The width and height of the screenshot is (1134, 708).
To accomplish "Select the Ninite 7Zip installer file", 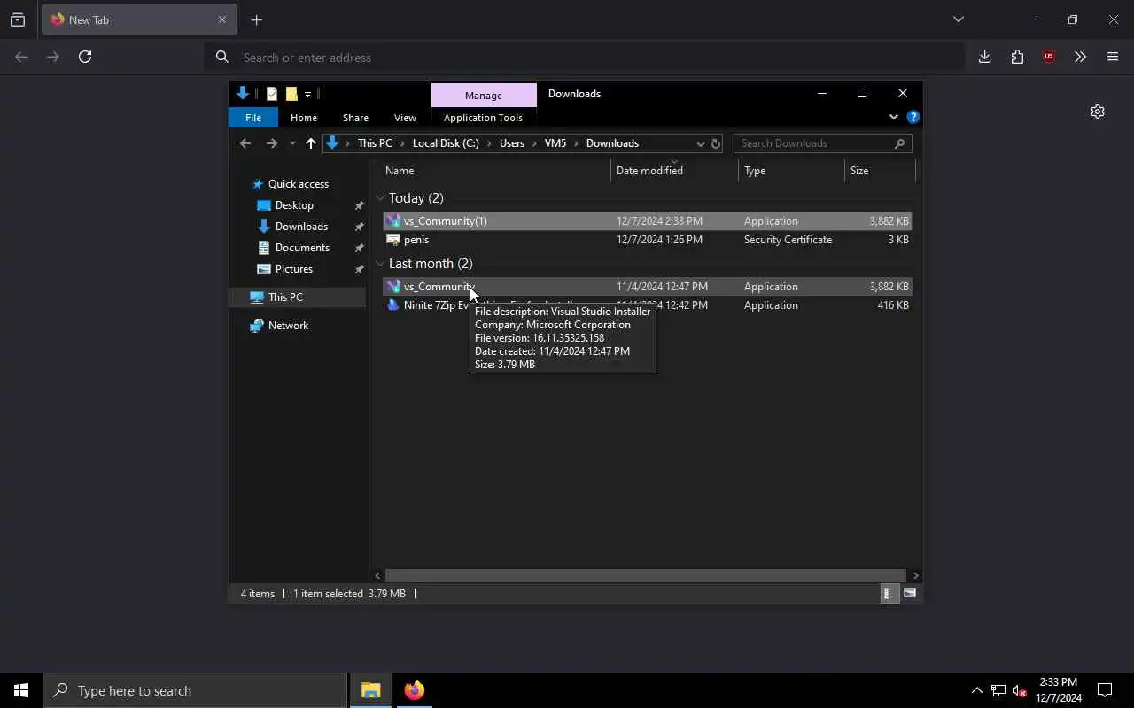I will 647,305.
